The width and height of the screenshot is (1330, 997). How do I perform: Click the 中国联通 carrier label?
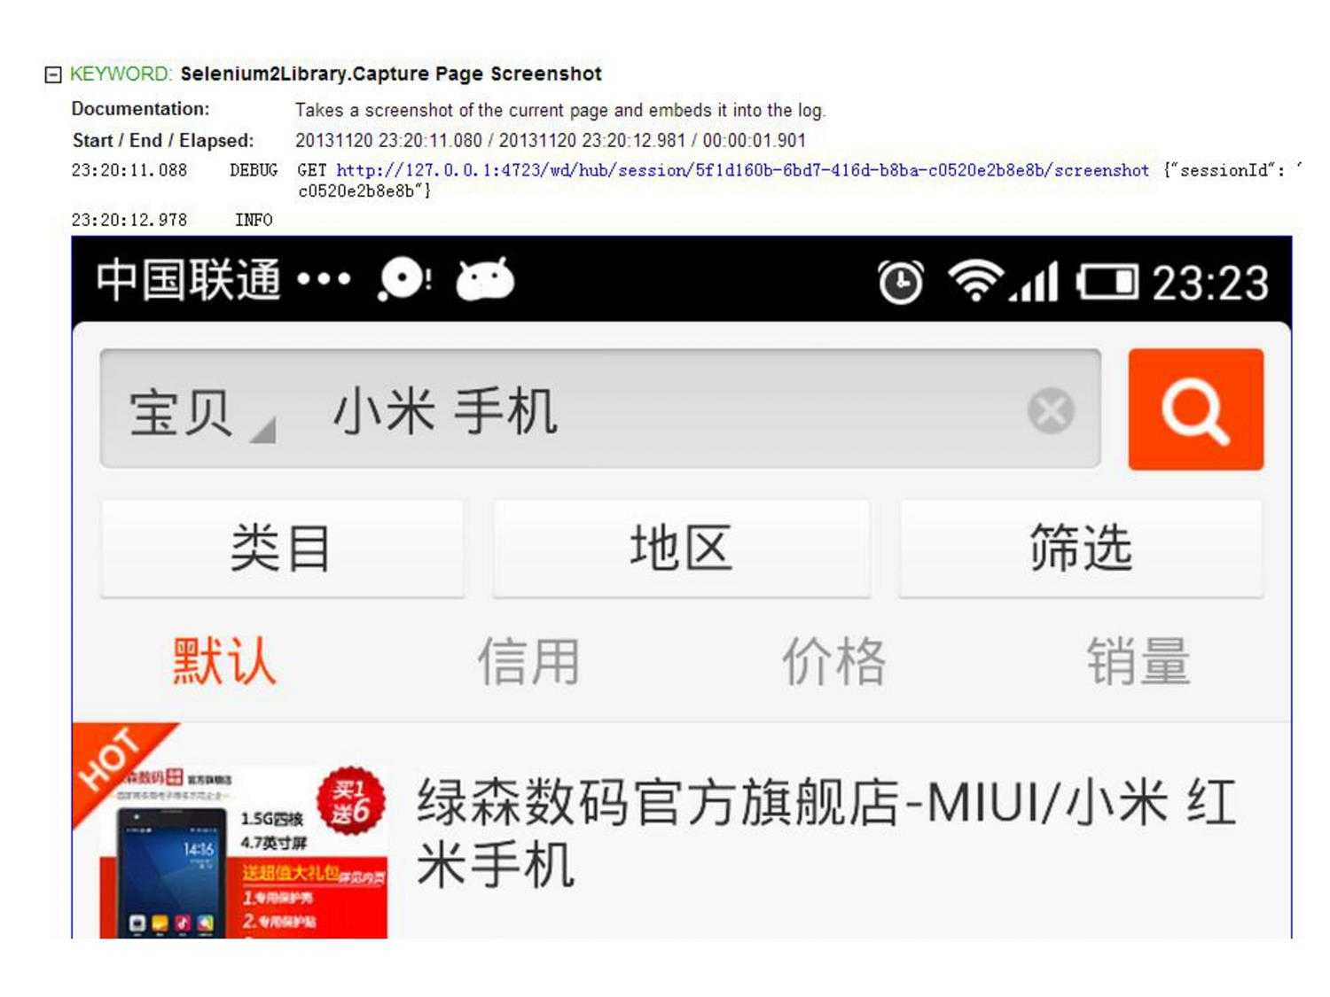click(189, 280)
